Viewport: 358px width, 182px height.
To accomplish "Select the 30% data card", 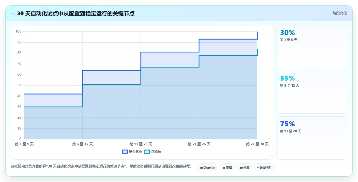I will [312, 46].
